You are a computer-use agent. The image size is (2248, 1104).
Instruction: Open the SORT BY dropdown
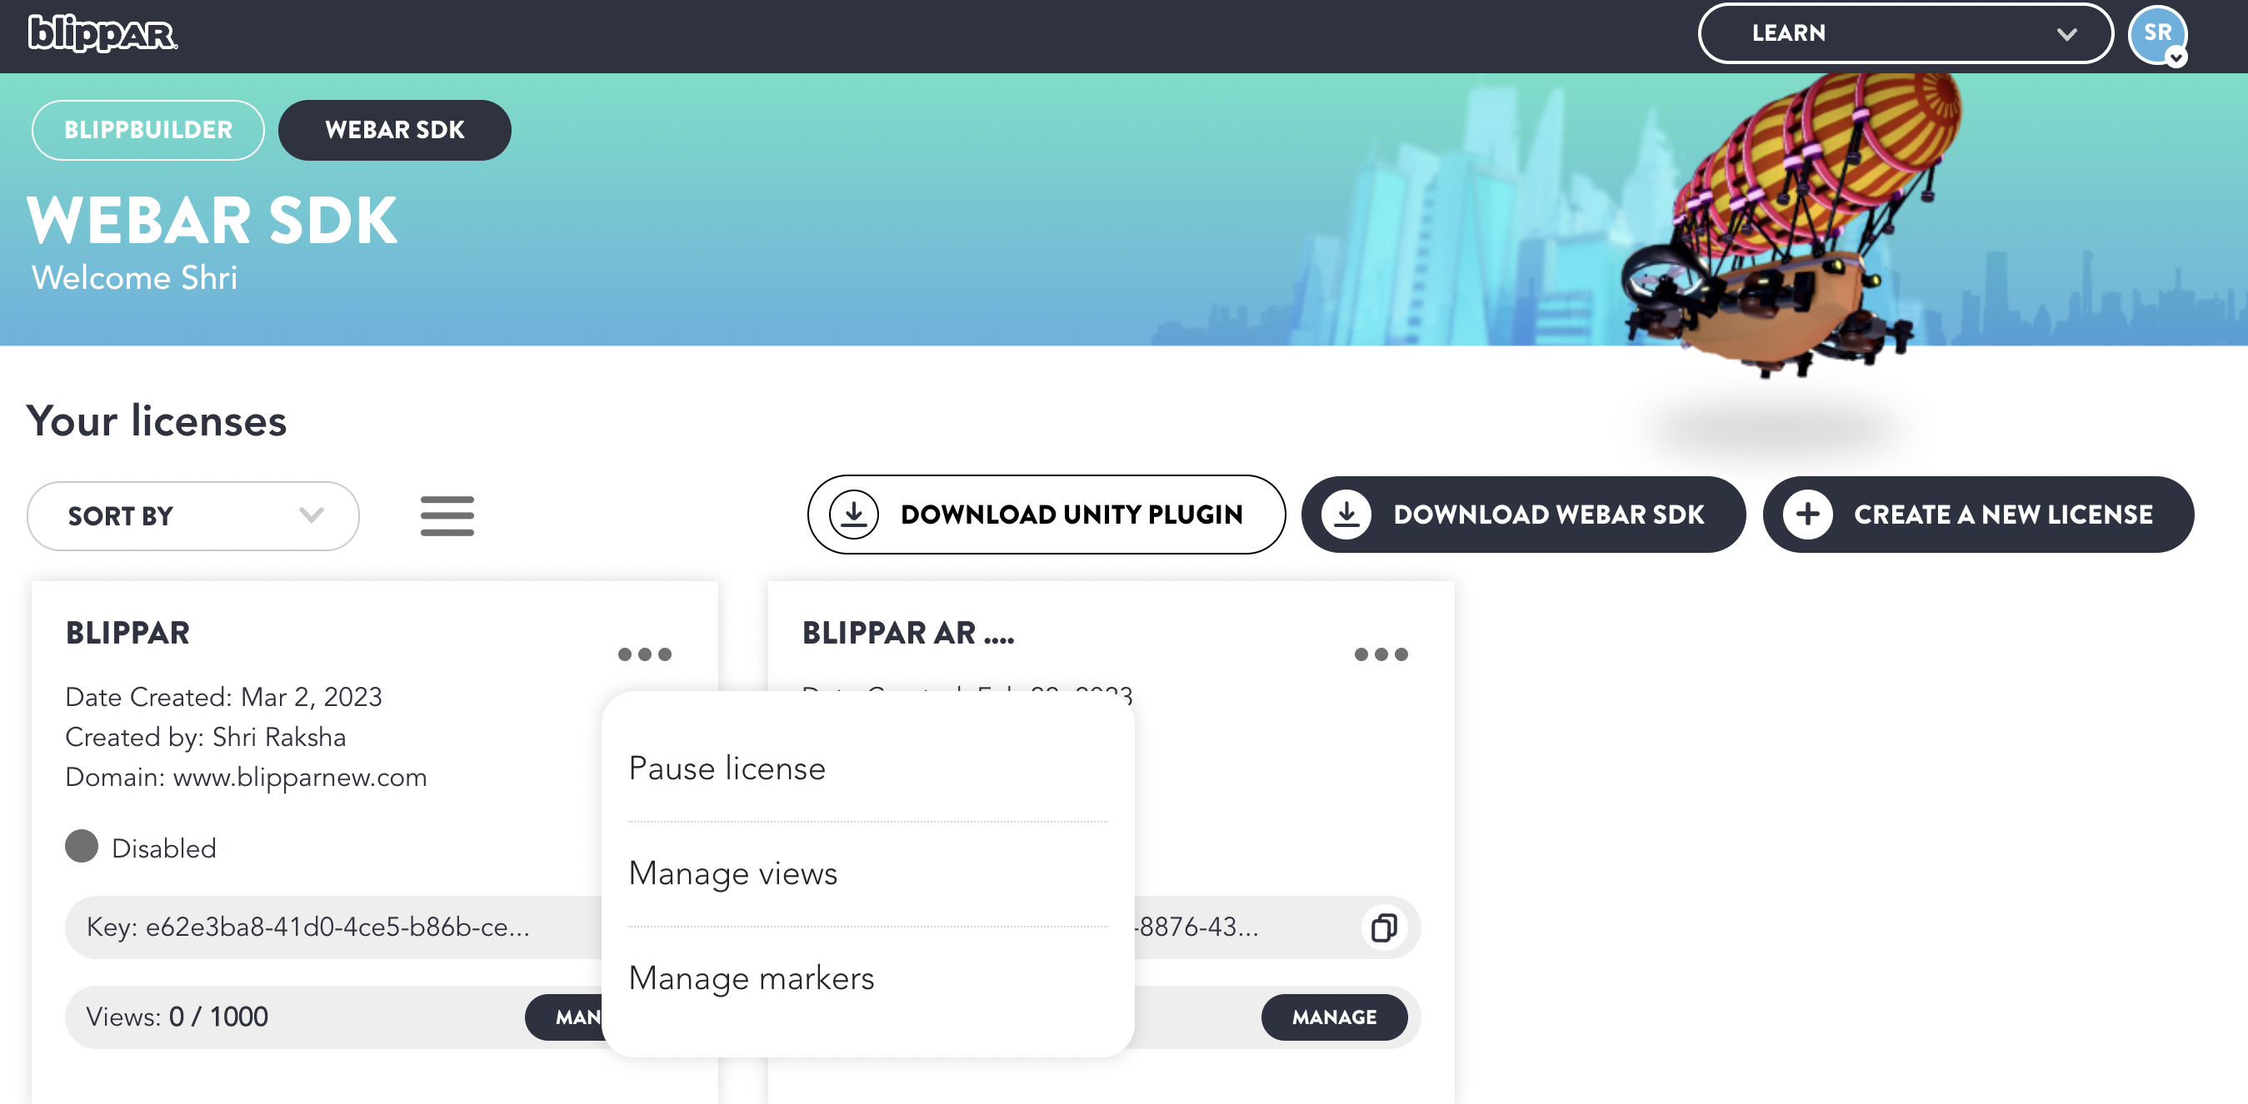[x=192, y=515]
